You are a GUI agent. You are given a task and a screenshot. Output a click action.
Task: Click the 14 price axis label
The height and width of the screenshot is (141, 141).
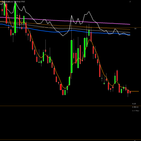click(x=135, y=28)
